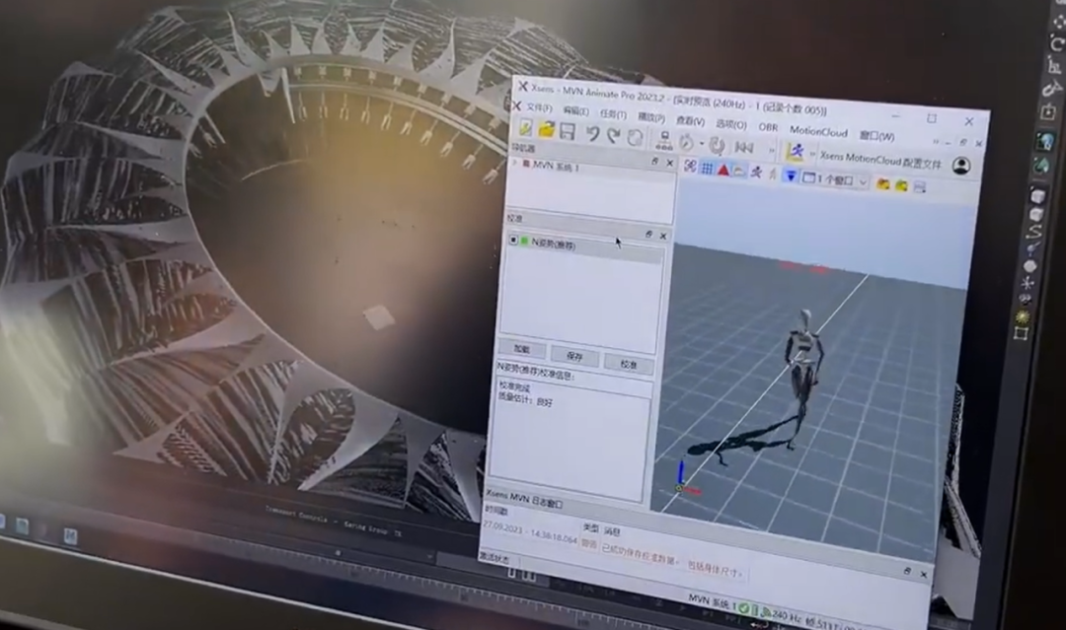Toggle the cloud-shaped viewport icon
Viewport: 1066px width, 630px height.
coord(739,172)
